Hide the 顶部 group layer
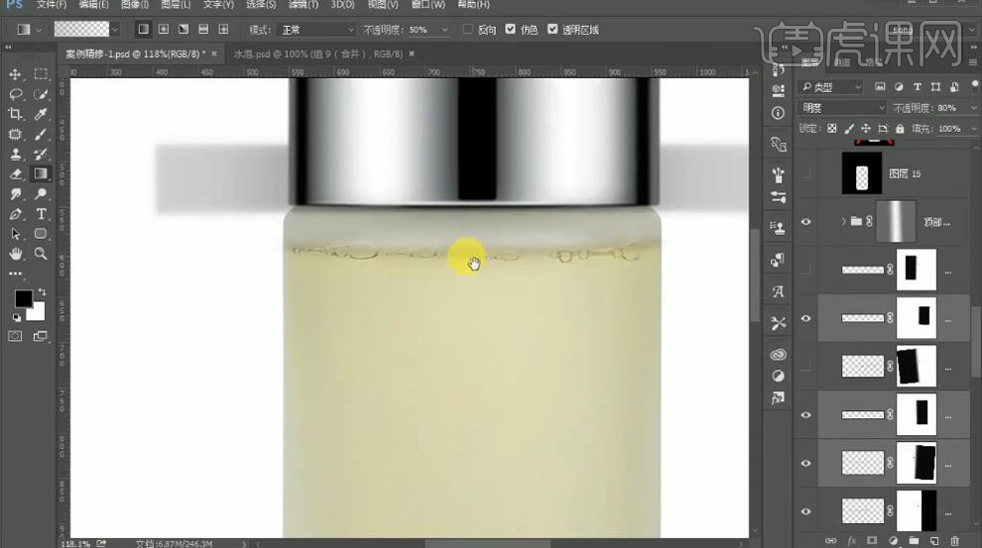 806,222
